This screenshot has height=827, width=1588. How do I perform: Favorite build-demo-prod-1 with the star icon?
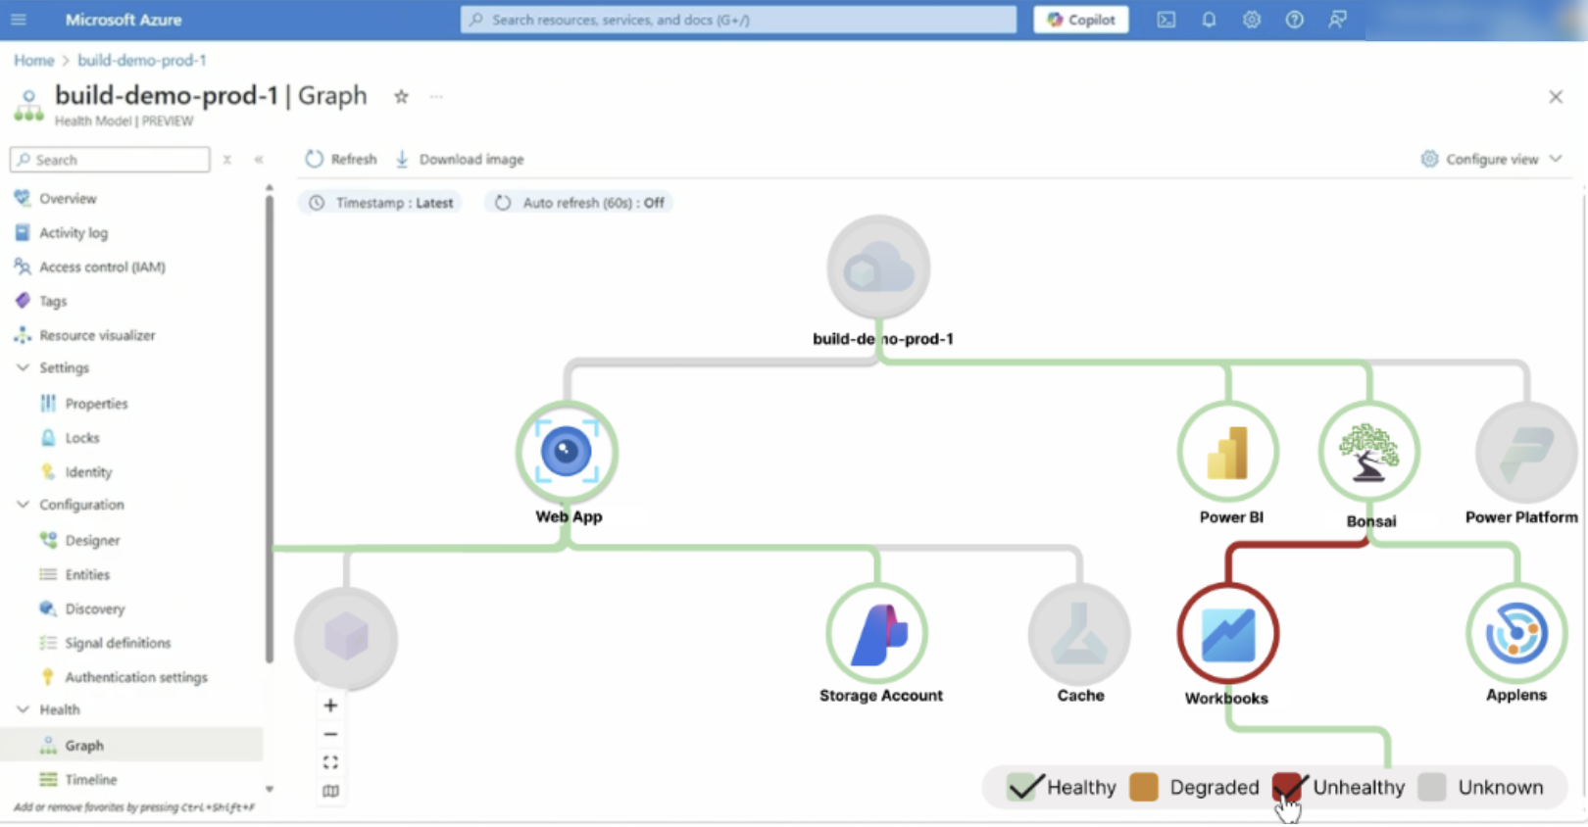pos(401,96)
